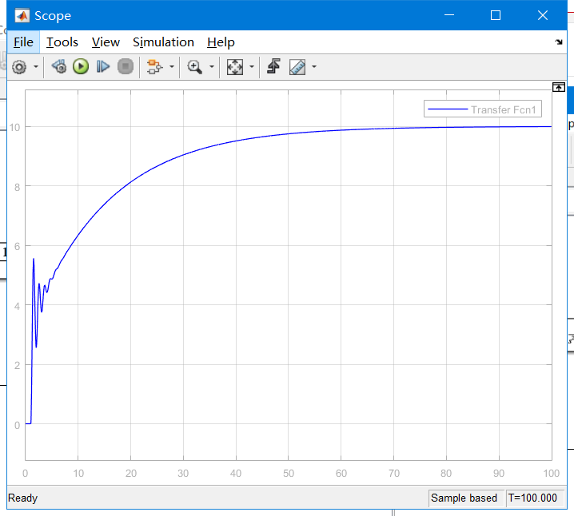
Task: Click the y-axis tick label 0
Action: [x=18, y=425]
